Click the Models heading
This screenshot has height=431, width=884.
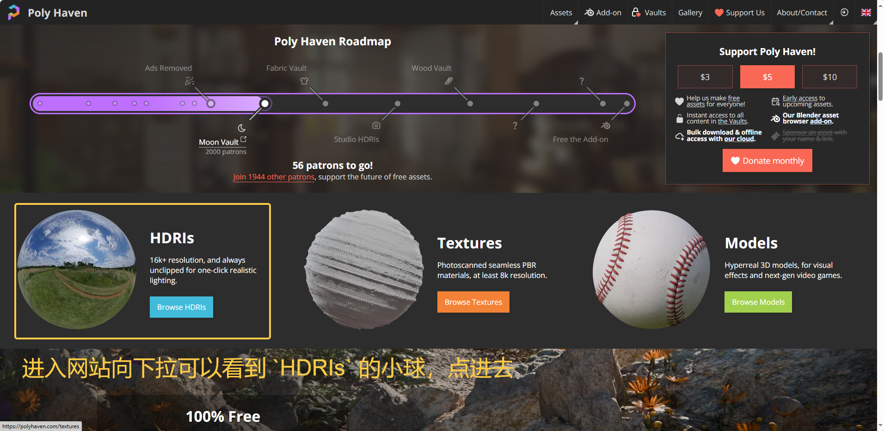(x=751, y=243)
